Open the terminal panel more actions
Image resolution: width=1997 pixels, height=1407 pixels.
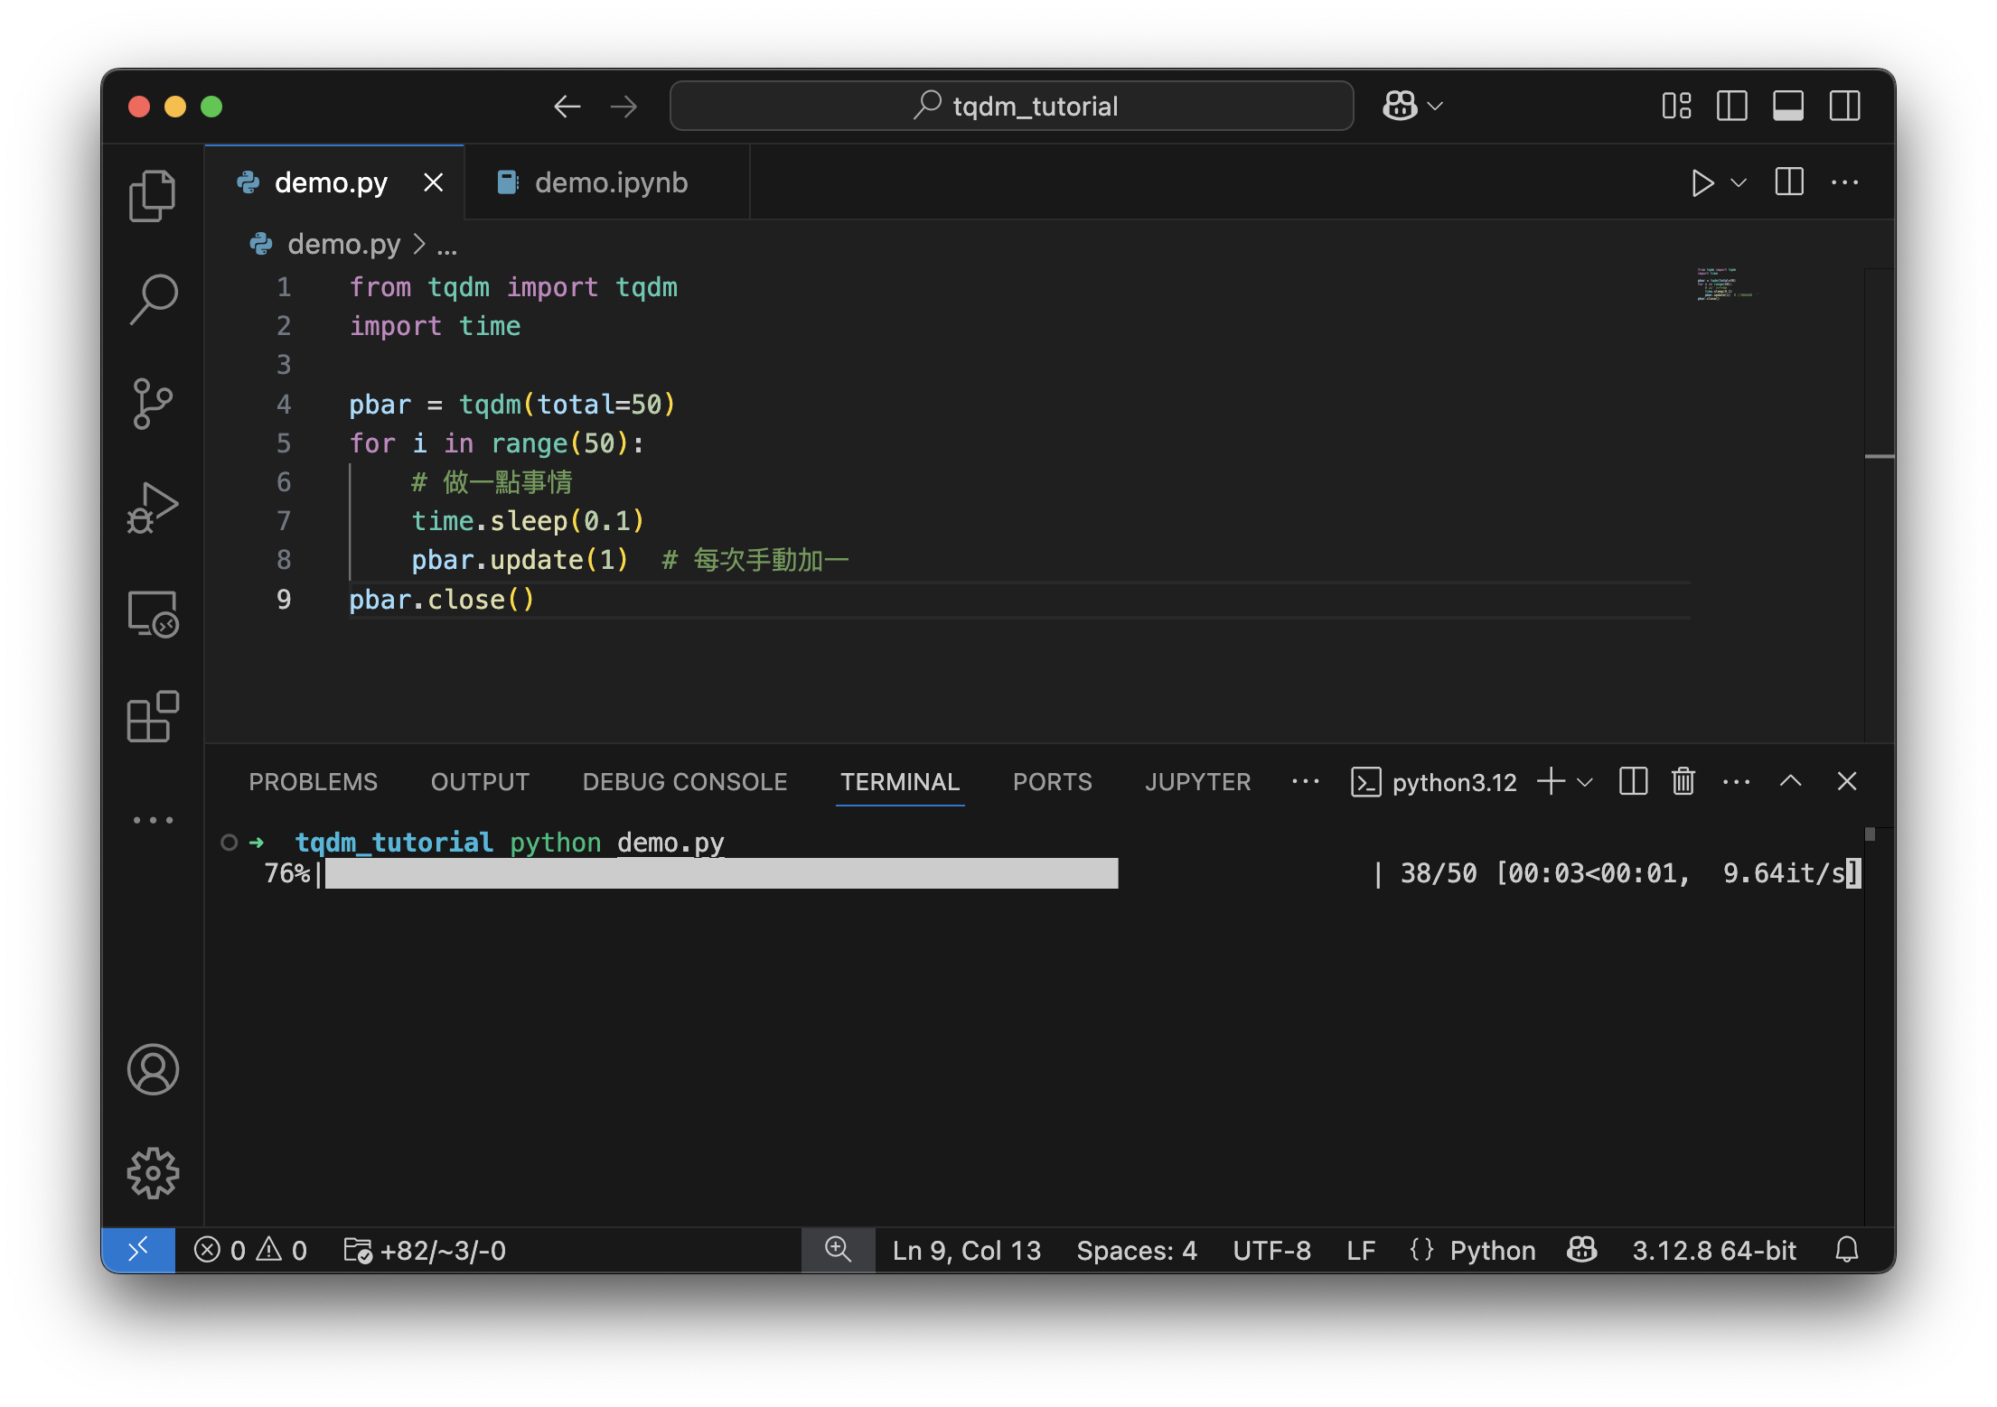coord(1736,781)
